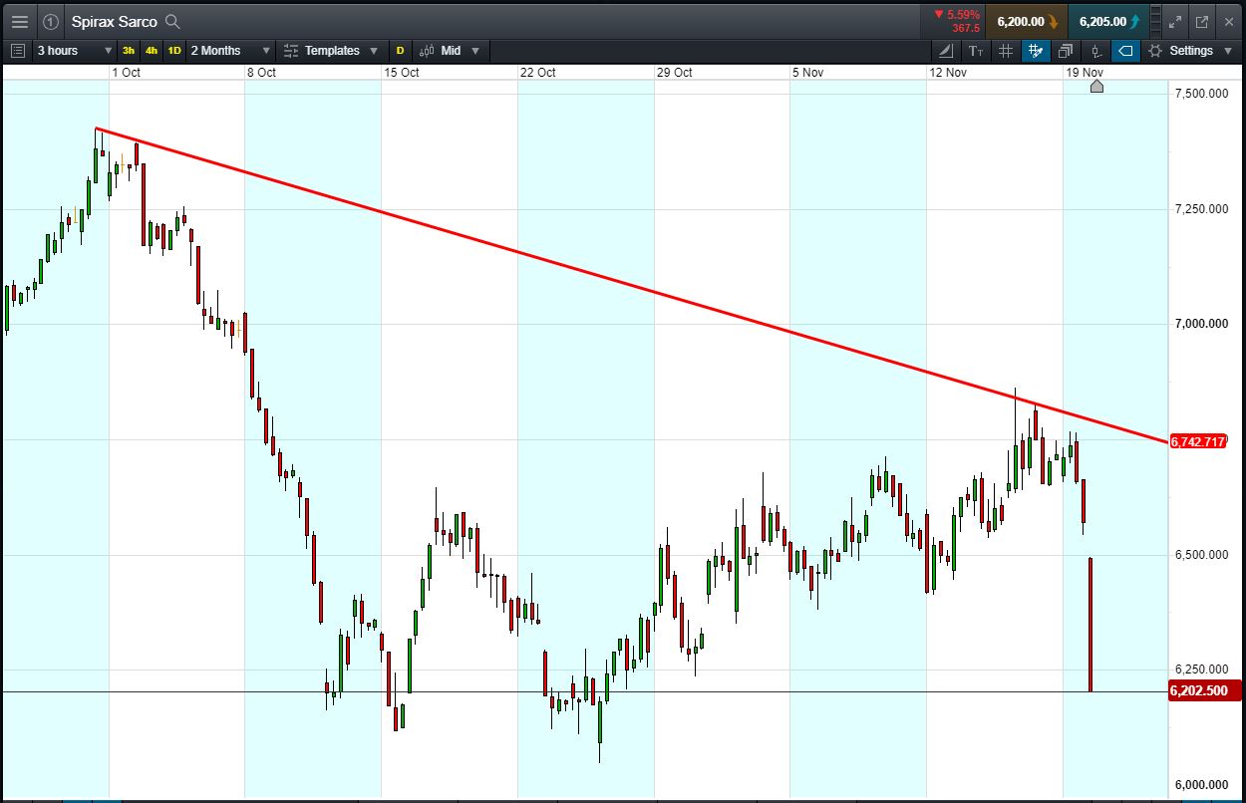The height and width of the screenshot is (803, 1246).
Task: Open the chart list panel icon
Action: click(18, 50)
